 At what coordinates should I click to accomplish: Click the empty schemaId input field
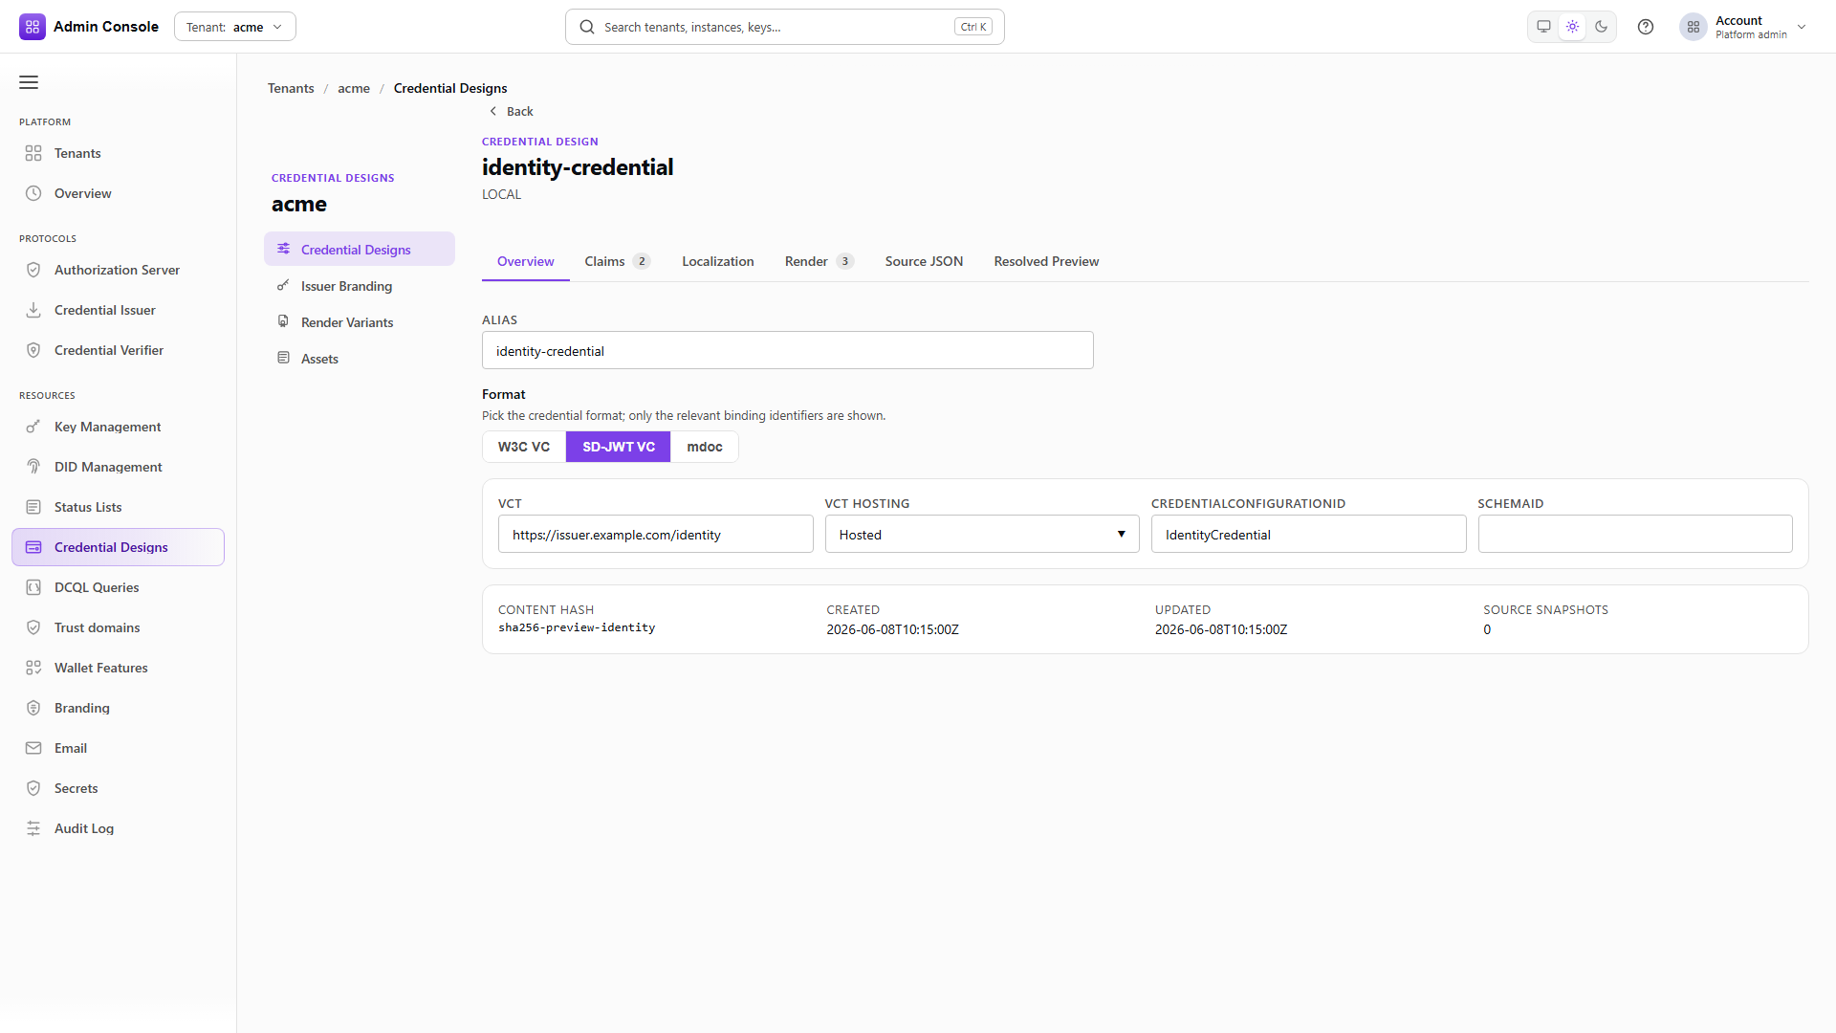(1635, 534)
